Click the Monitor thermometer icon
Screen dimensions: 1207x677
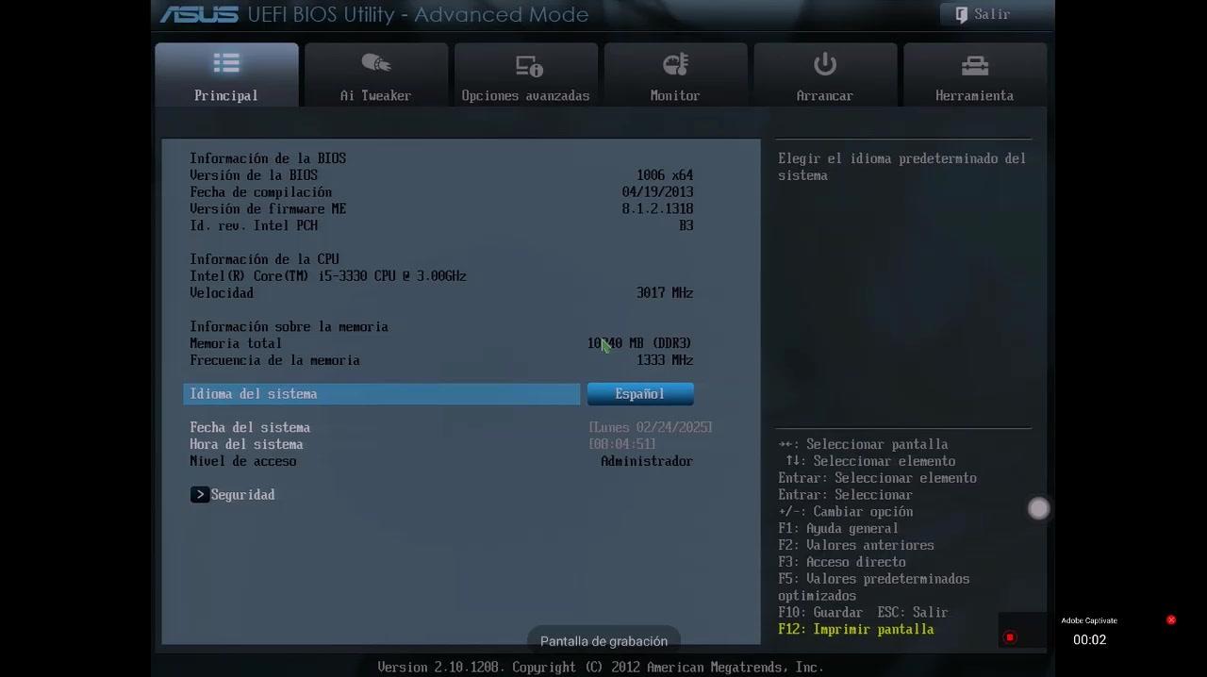675,63
